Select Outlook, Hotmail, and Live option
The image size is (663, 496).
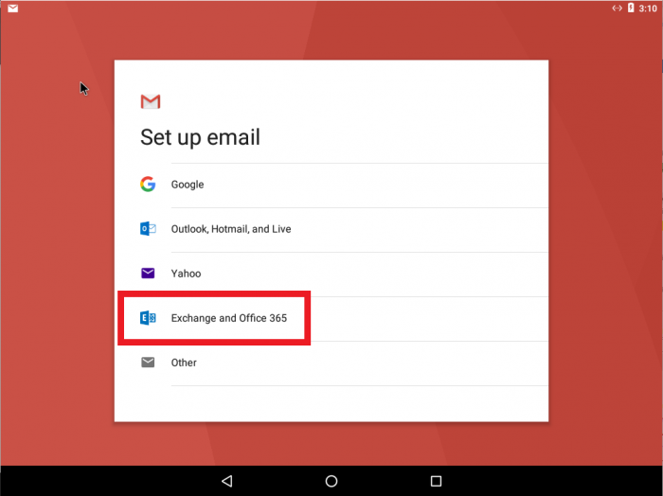(x=331, y=229)
